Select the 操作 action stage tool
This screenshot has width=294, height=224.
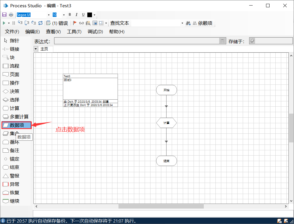click(11, 83)
